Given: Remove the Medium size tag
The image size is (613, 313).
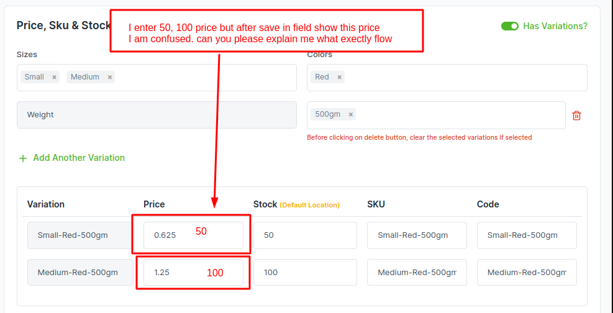Looking at the screenshot, I should click(110, 78).
